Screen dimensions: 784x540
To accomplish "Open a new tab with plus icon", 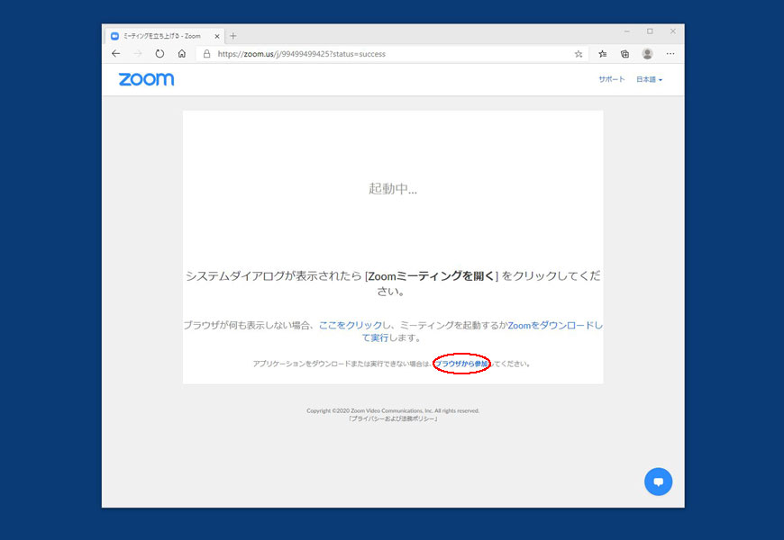I will click(x=233, y=36).
